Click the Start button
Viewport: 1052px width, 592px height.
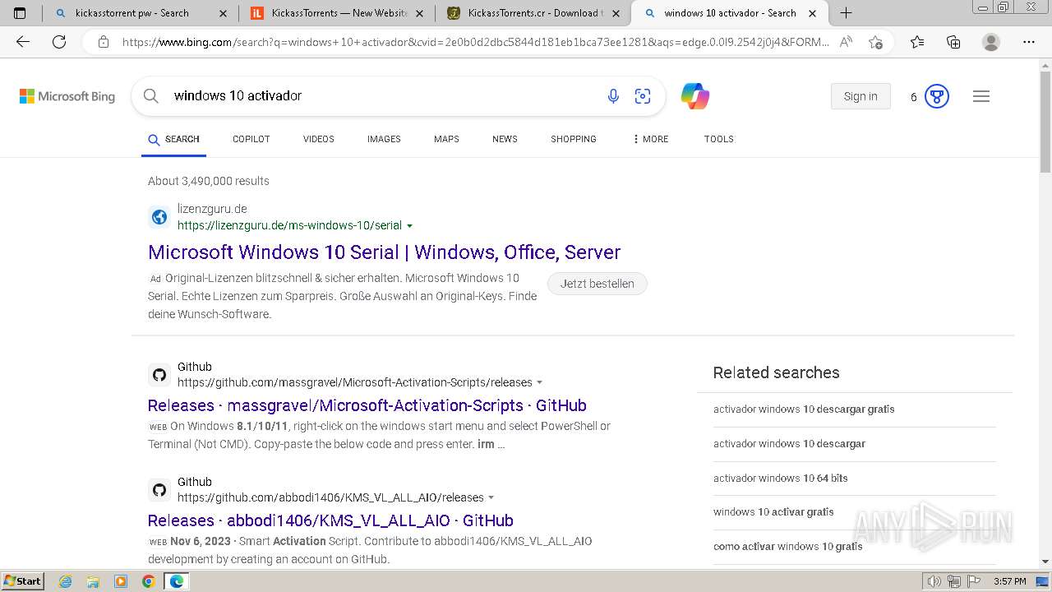point(22,581)
